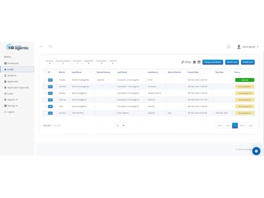This screenshot has width=264, height=198.
Task: Select page 1 in pagination
Action: (x=235, y=126)
